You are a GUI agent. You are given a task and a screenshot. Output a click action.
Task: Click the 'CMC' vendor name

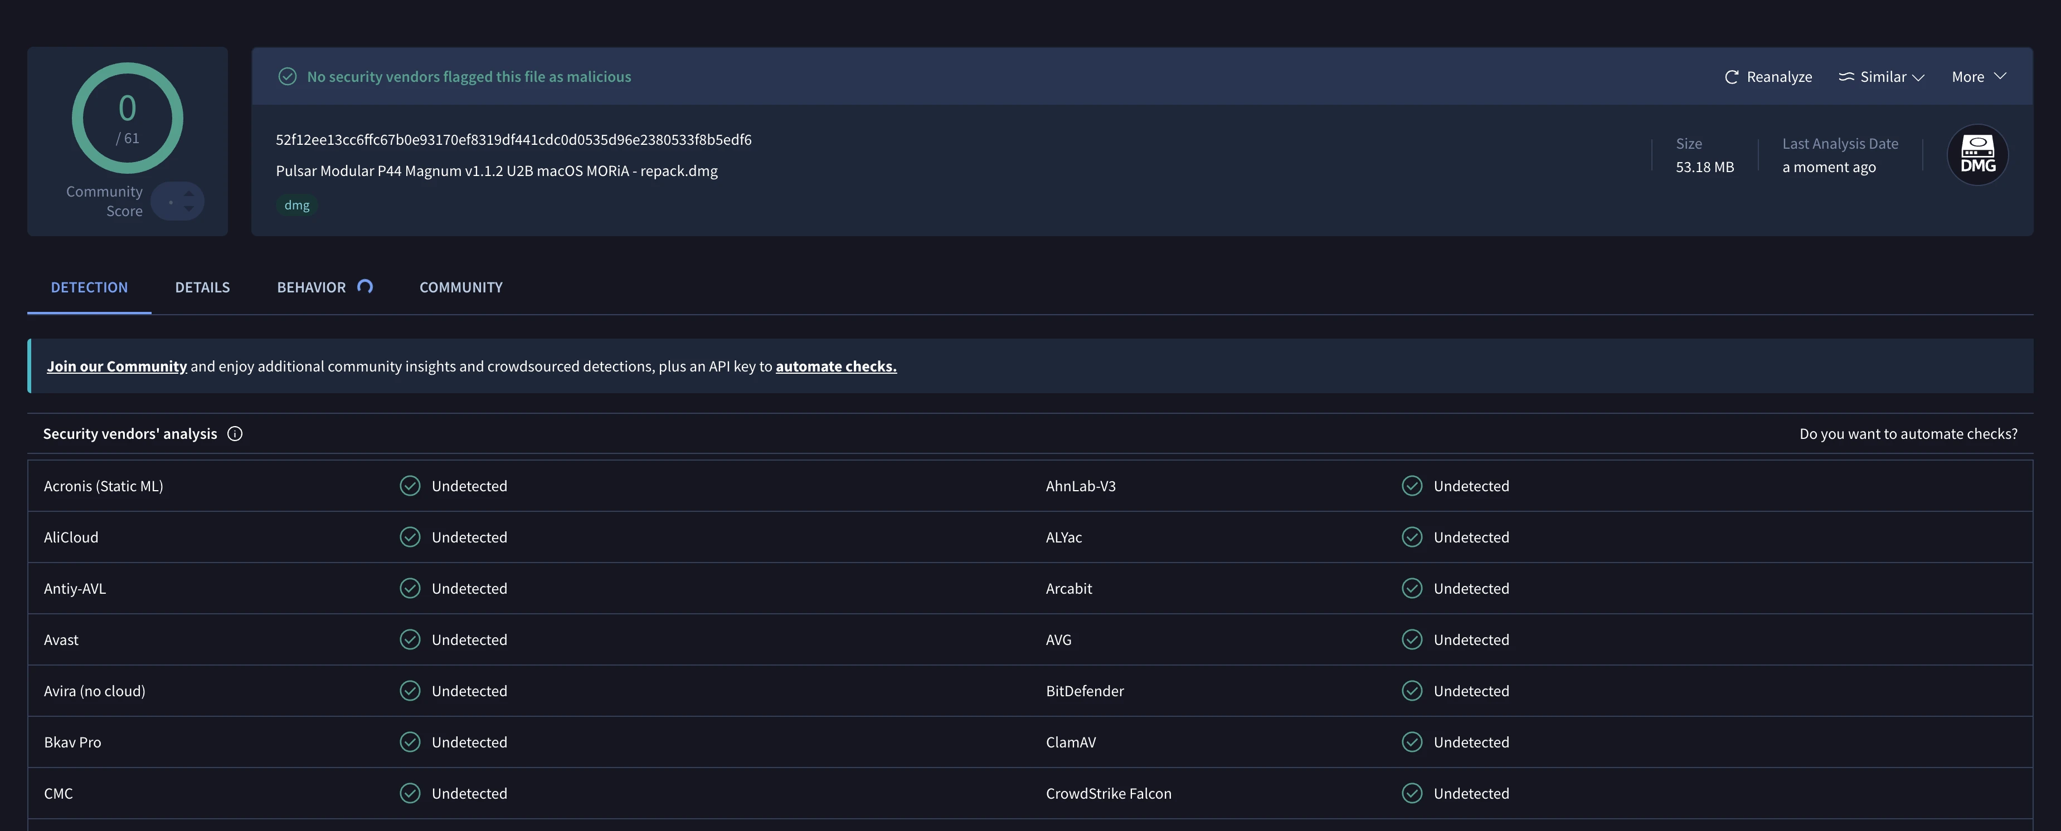[57, 793]
